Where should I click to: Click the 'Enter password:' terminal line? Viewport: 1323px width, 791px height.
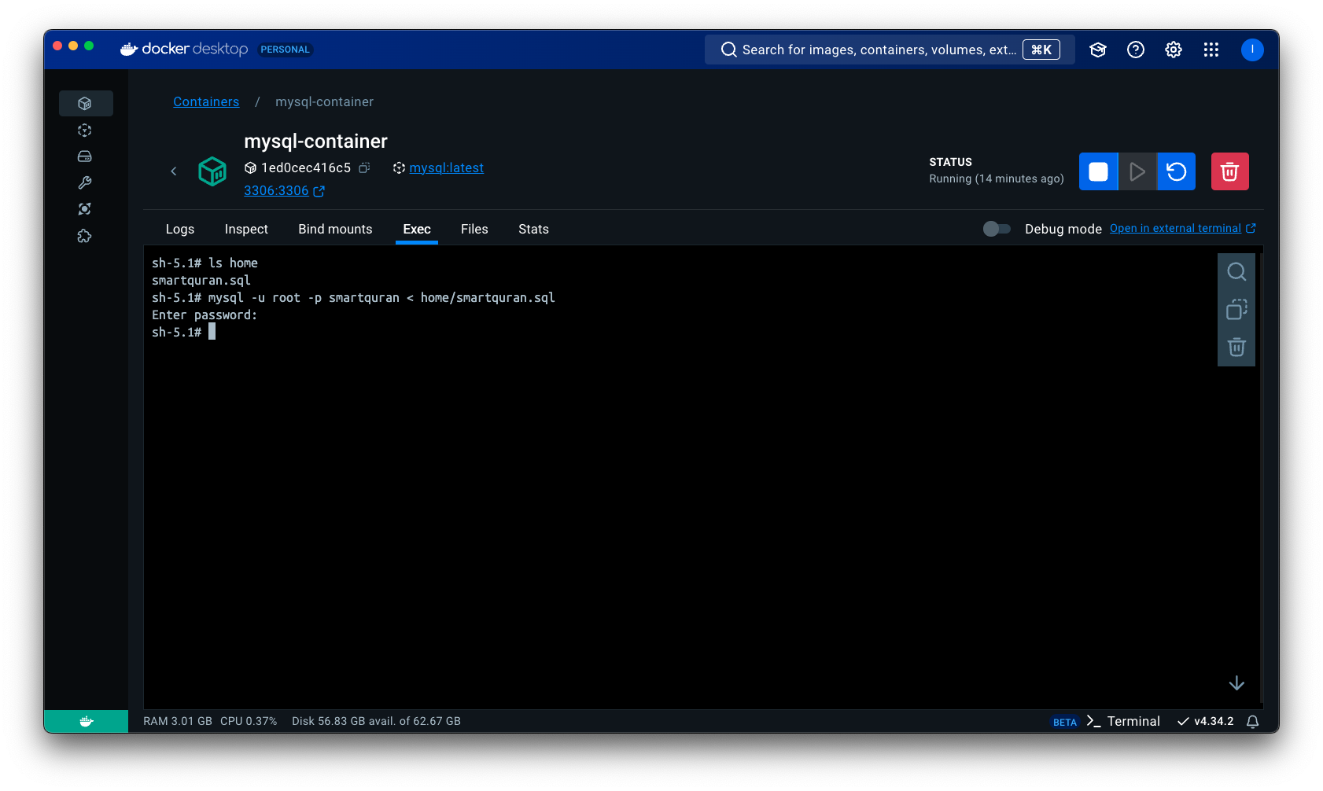[205, 315]
